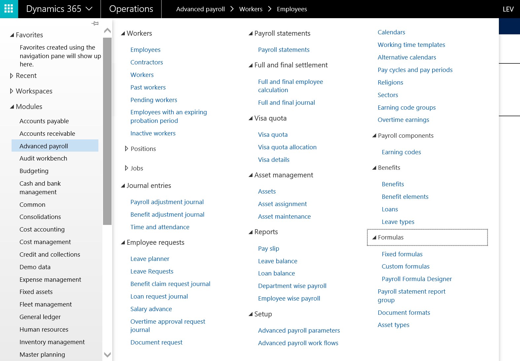Viewport: 520px width, 361px height.
Task: Collapse the Asset management group
Action: point(251,175)
